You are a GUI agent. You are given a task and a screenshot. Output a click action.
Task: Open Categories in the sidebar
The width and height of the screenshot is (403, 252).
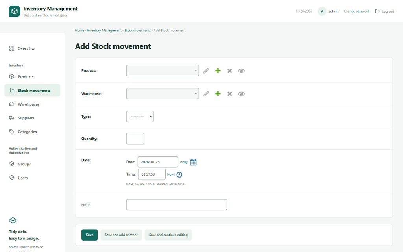point(32,132)
